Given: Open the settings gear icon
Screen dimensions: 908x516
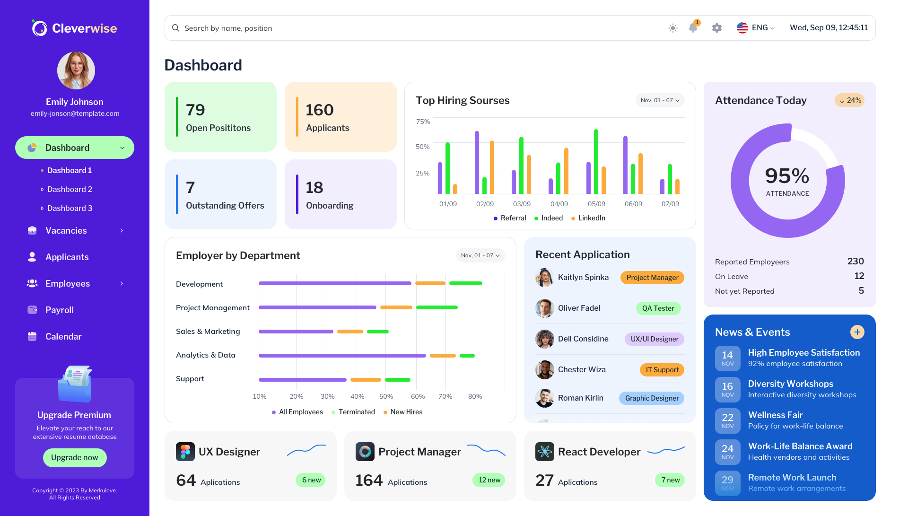Looking at the screenshot, I should (x=716, y=28).
